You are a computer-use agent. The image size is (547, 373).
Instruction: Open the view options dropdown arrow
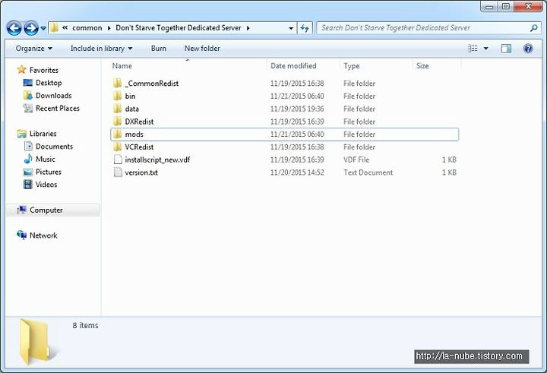tap(485, 49)
